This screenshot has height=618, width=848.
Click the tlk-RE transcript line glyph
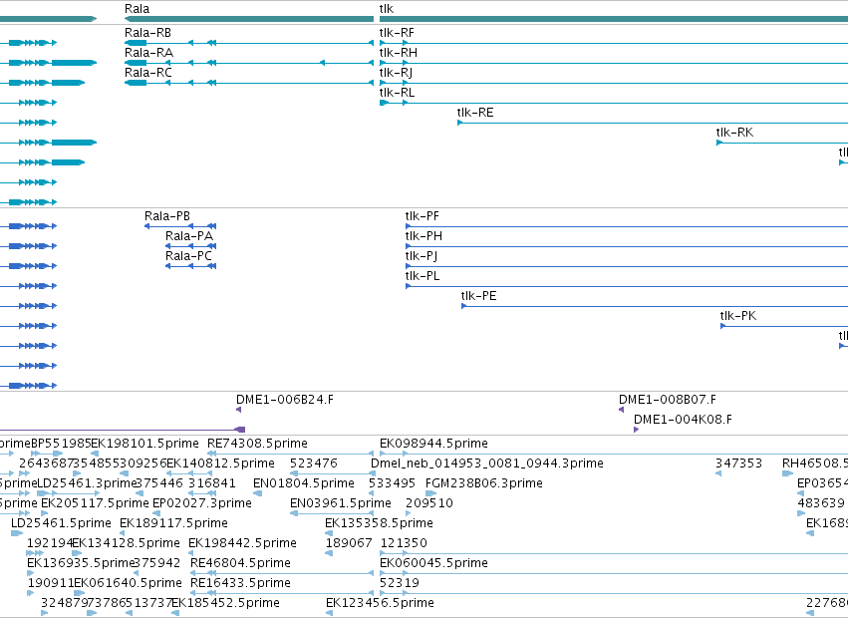(x=653, y=123)
